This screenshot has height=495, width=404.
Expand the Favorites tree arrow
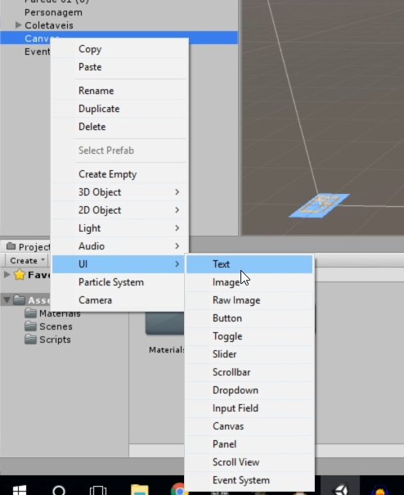pyautogui.click(x=7, y=274)
